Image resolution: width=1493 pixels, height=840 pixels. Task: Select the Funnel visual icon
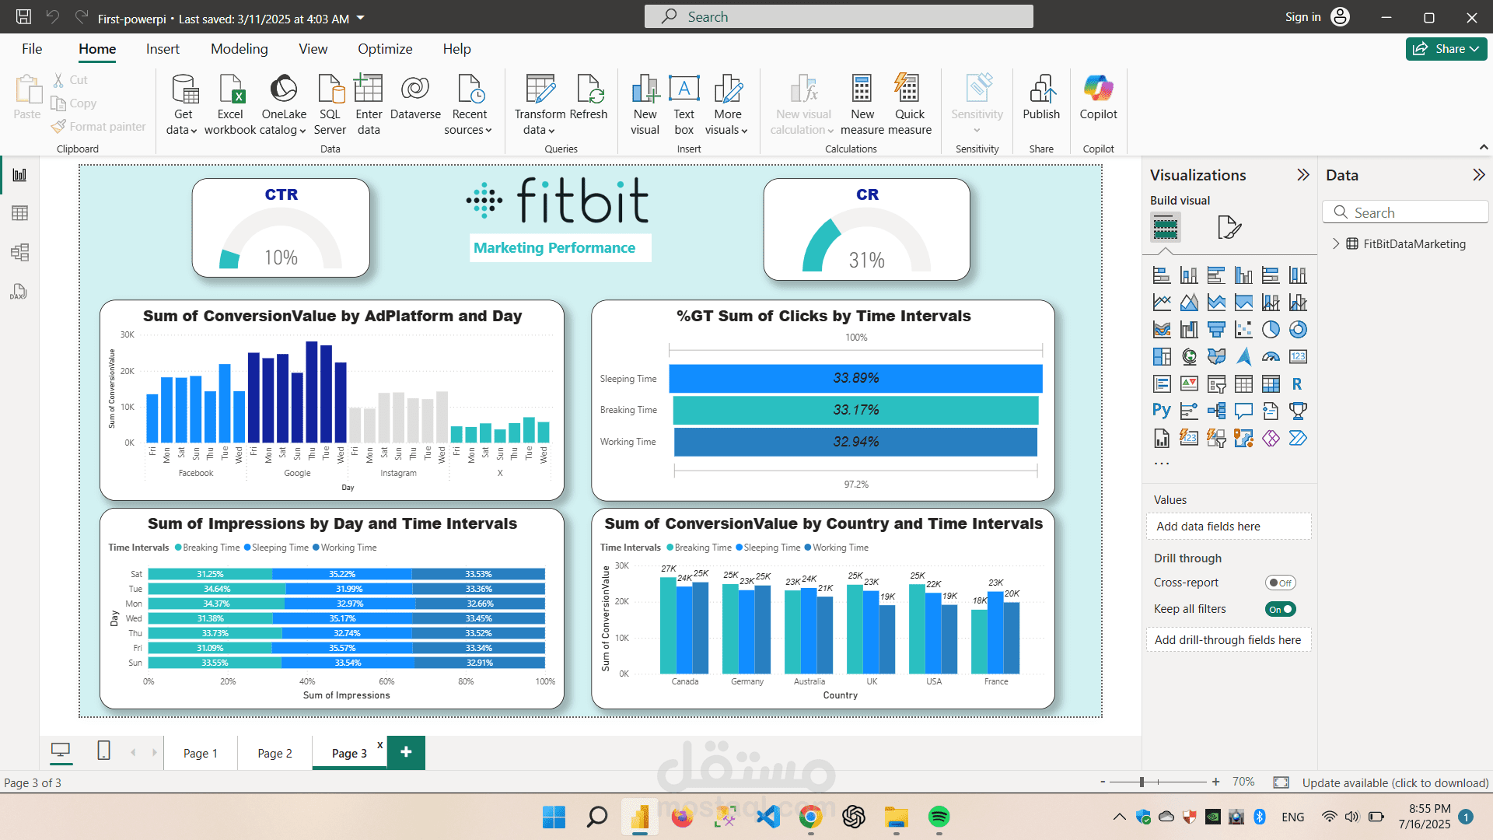[x=1216, y=330]
